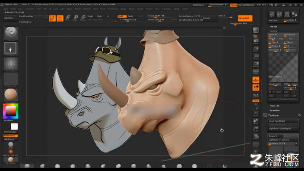Open the Alpha menu
Image resolution: width=304 pixels, height=171 pixels.
(x=6, y=9)
